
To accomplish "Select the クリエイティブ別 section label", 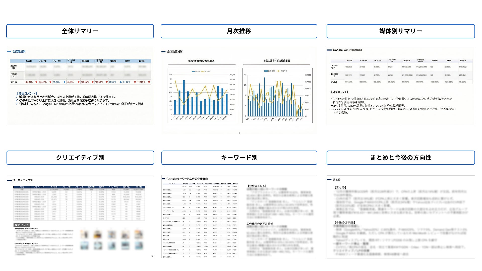I will 80,158.
